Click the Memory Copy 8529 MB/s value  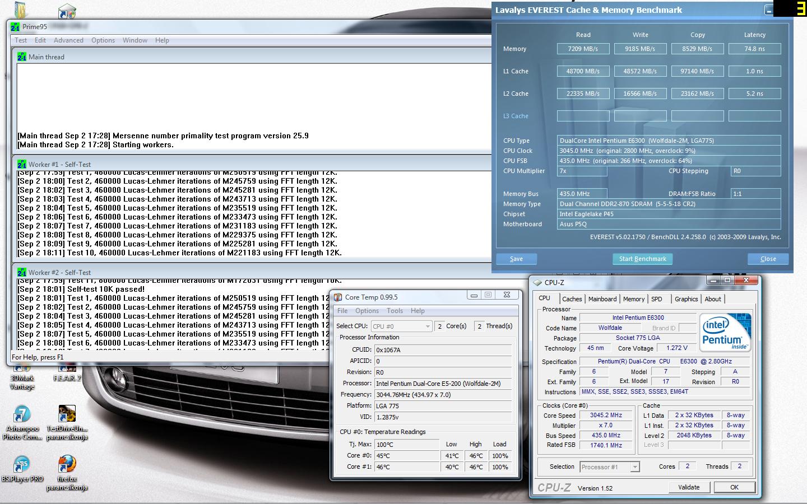[x=697, y=49]
